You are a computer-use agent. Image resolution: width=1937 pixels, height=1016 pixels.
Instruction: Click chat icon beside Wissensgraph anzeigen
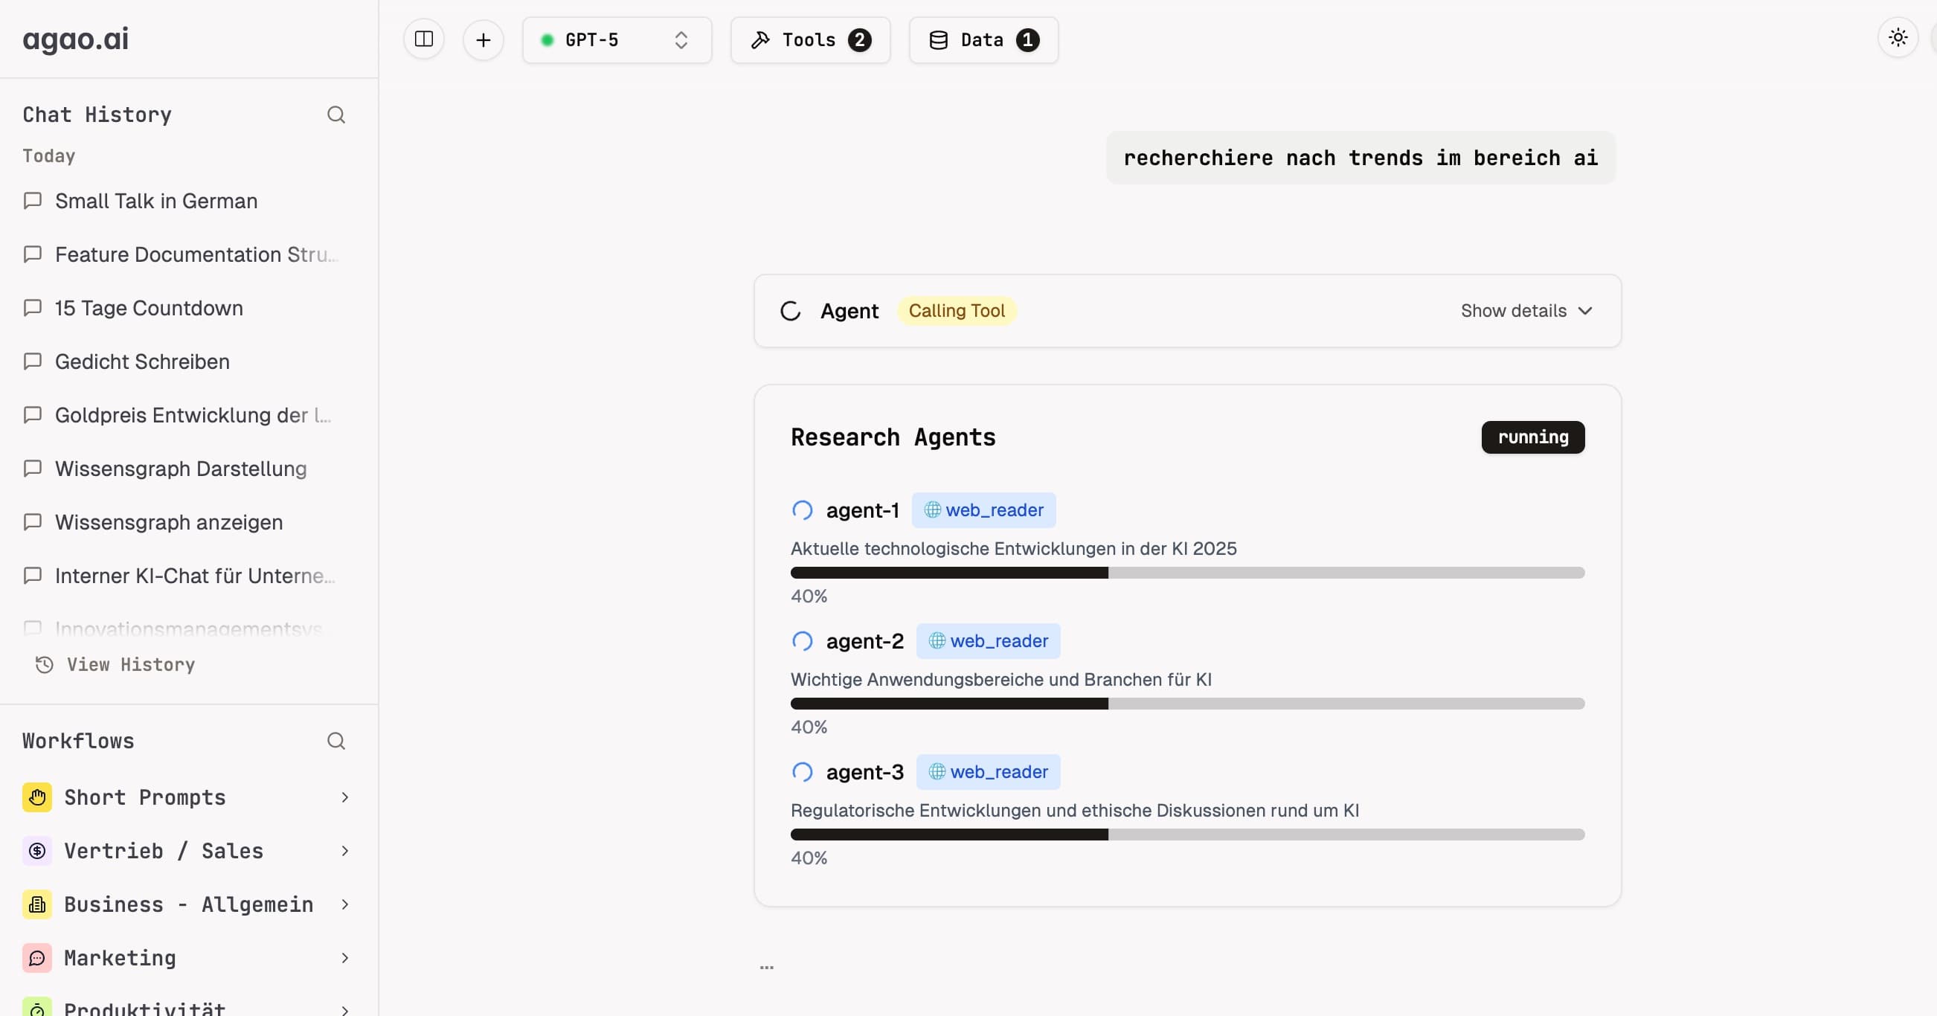tap(32, 522)
